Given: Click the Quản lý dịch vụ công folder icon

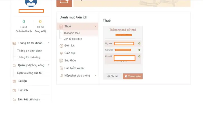Looking at the screenshot, I should 14,65.
